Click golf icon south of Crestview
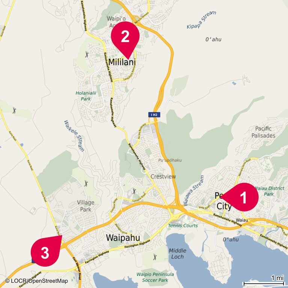This screenshot has width=288, height=288. pos(134,191)
